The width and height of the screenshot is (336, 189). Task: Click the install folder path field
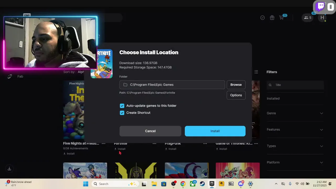tap(172, 85)
